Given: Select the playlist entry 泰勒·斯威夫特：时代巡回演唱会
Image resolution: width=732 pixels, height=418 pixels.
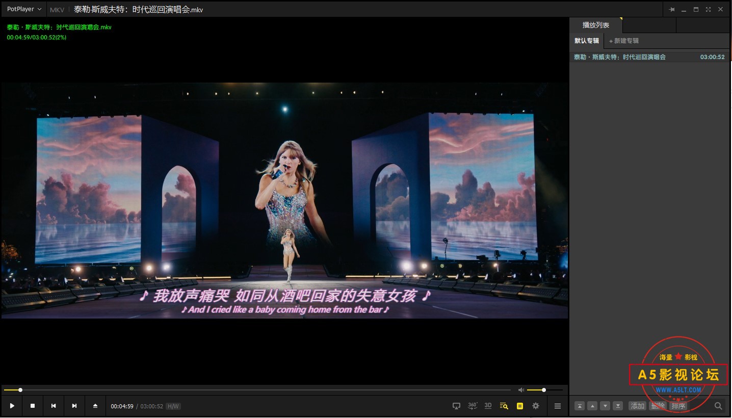Looking at the screenshot, I should point(649,57).
